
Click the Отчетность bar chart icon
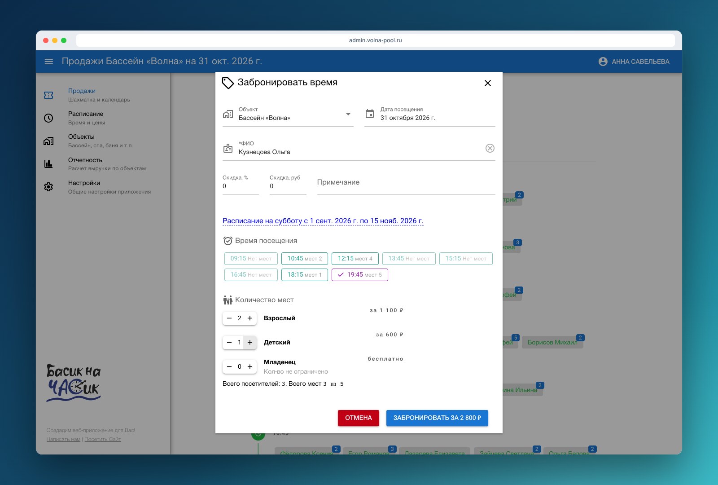pyautogui.click(x=48, y=164)
